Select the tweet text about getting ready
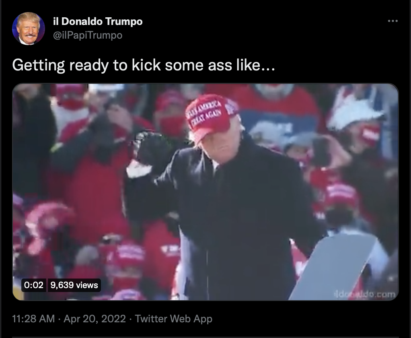This screenshot has height=338, width=411. point(144,65)
